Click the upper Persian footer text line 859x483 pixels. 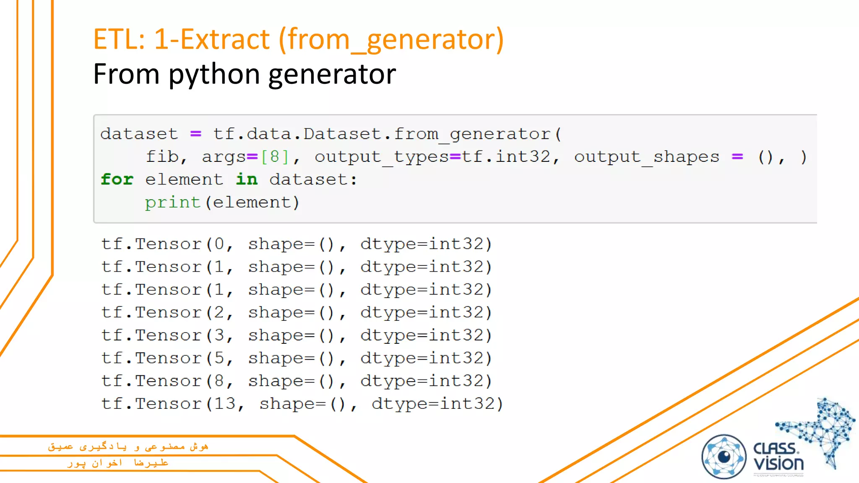tap(128, 447)
